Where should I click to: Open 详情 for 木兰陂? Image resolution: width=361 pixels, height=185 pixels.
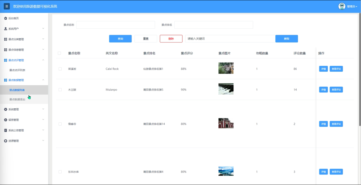[323, 90]
